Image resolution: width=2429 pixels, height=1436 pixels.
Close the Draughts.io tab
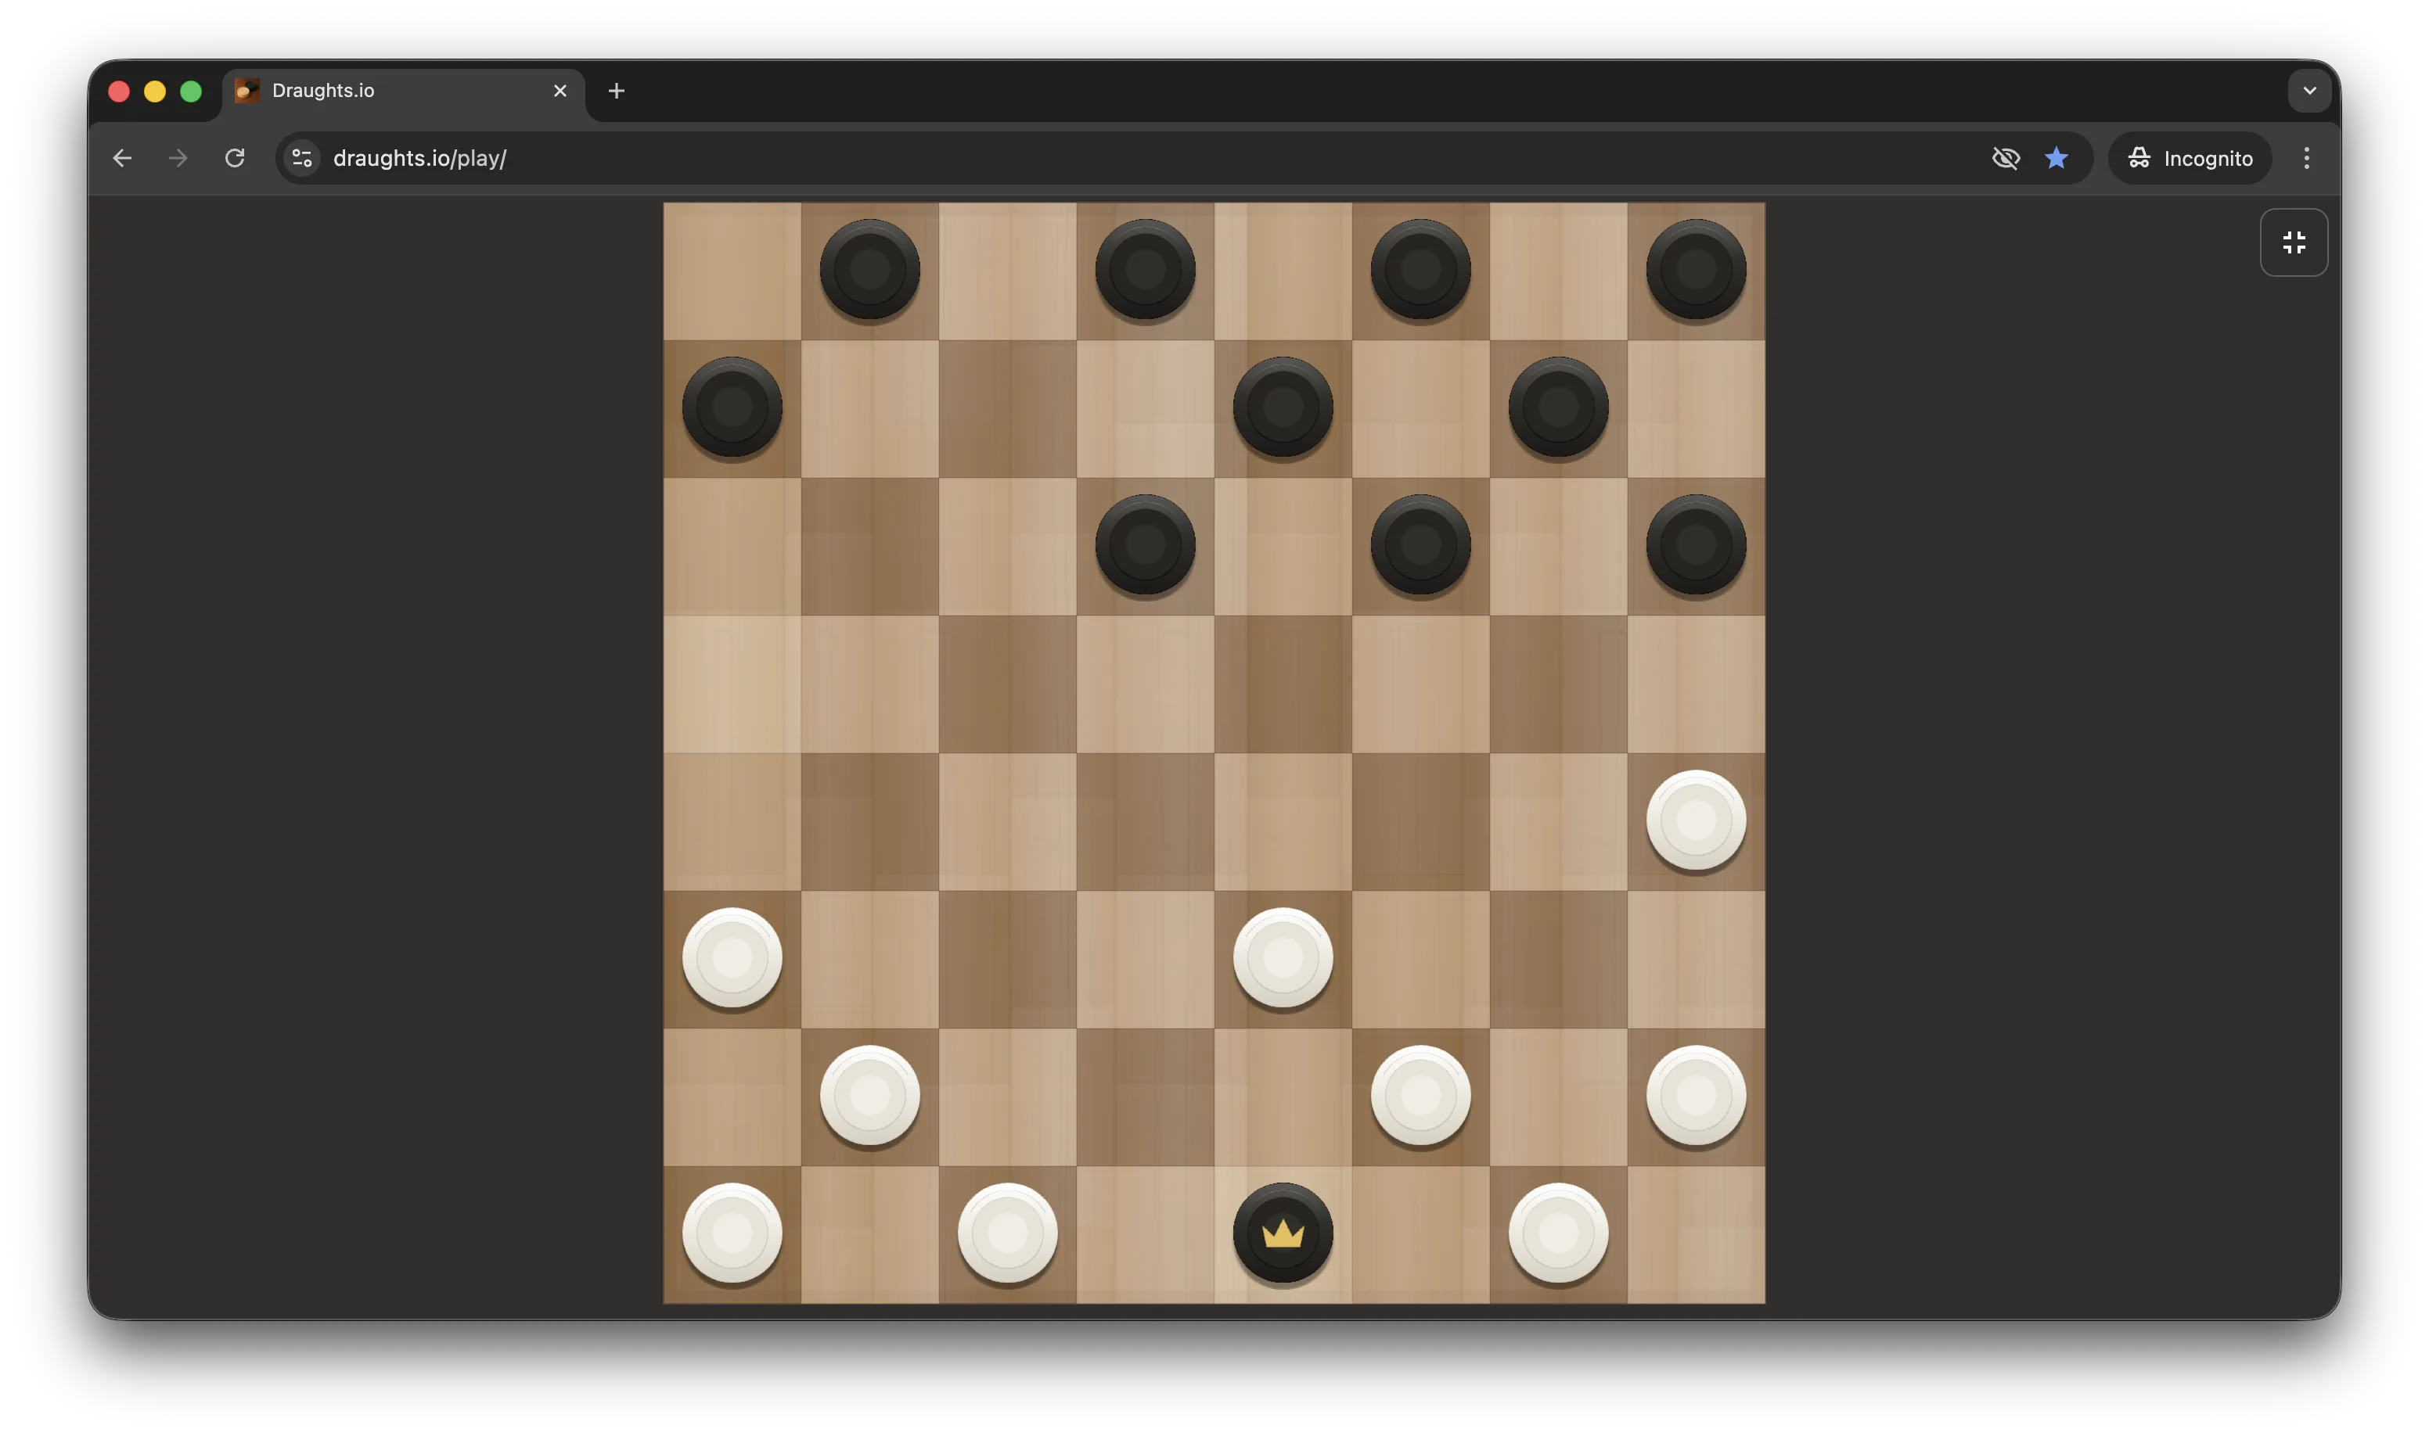tap(560, 90)
